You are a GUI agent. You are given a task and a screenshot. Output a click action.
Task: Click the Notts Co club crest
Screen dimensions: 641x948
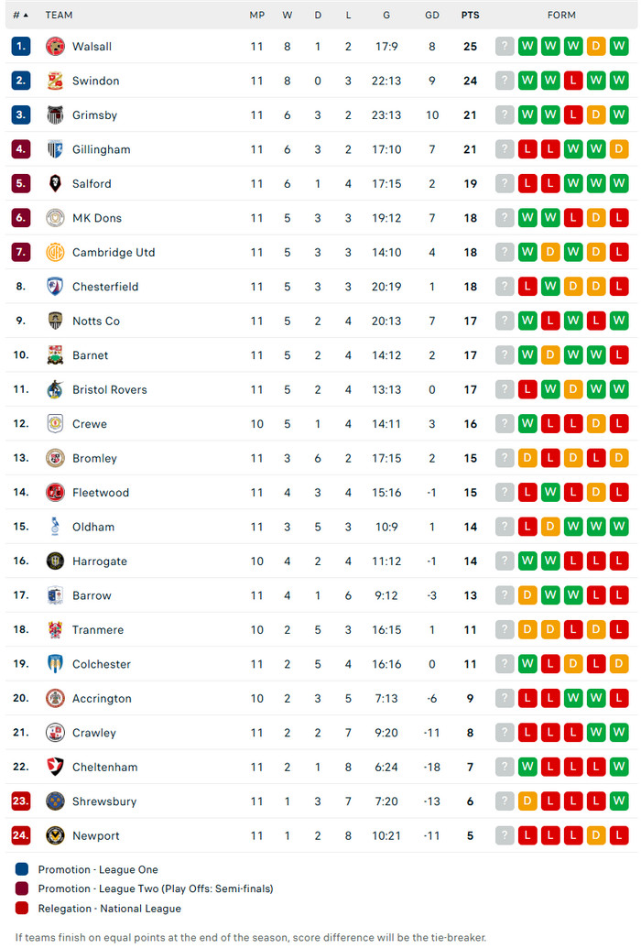[x=55, y=321]
